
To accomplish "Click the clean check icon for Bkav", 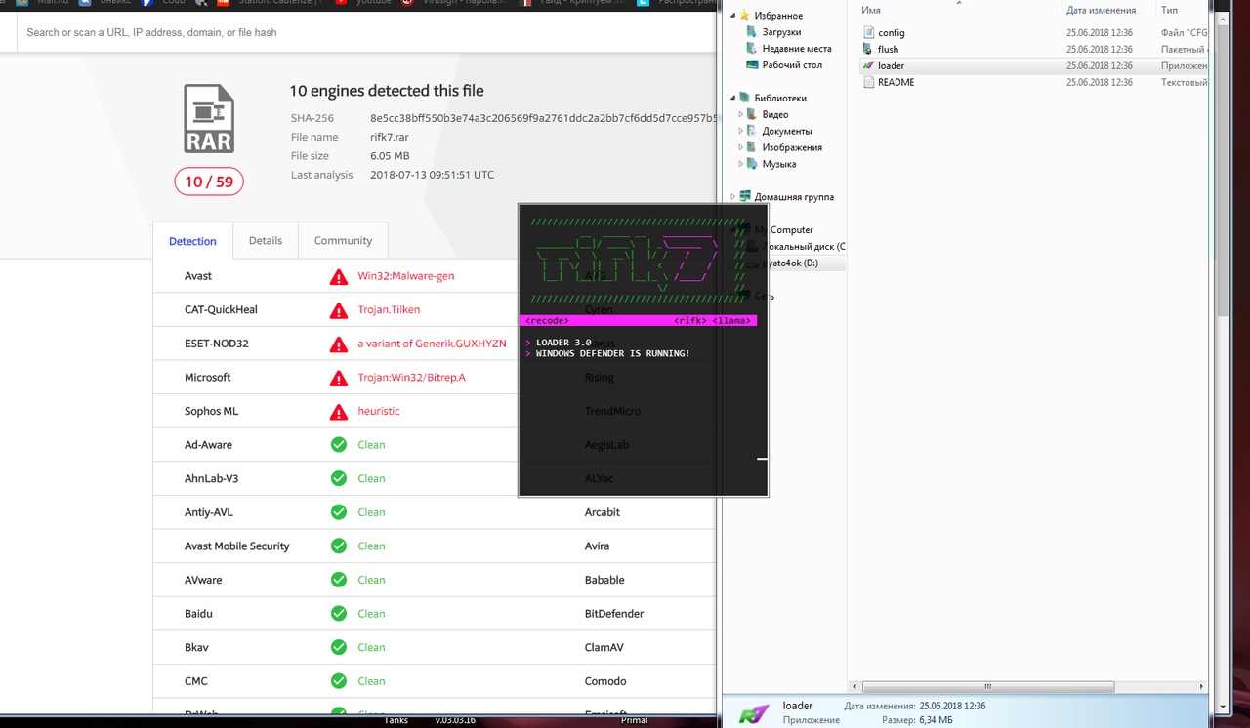I will coord(339,647).
